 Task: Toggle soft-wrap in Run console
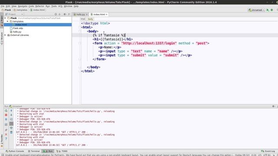point(11,120)
